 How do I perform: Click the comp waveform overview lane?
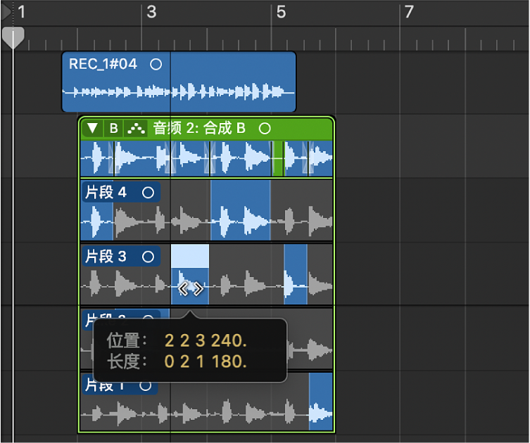click(x=206, y=158)
